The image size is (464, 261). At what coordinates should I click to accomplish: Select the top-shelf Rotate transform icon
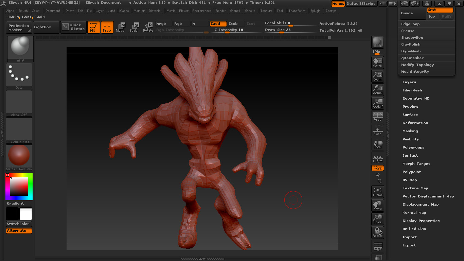(148, 27)
